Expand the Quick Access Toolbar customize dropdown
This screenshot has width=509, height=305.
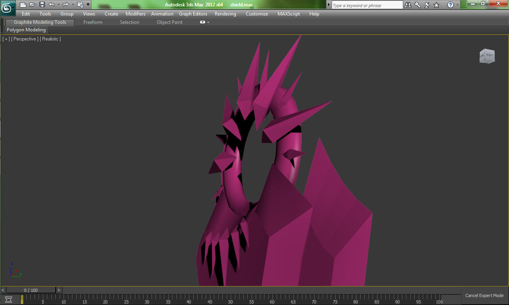[88, 5]
